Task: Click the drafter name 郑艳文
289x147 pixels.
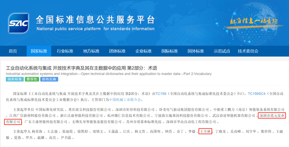Action: 98,132
